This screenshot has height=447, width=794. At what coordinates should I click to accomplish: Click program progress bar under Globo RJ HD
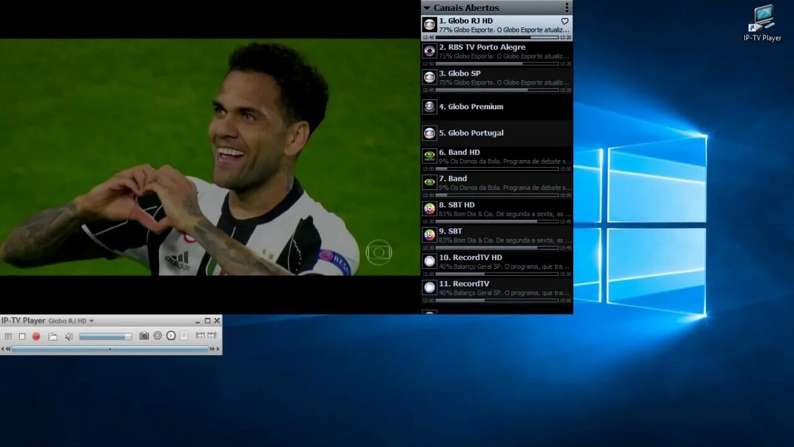pyautogui.click(x=497, y=37)
